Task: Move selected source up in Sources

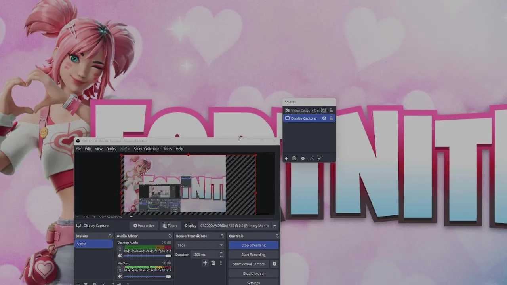Action: 312,158
